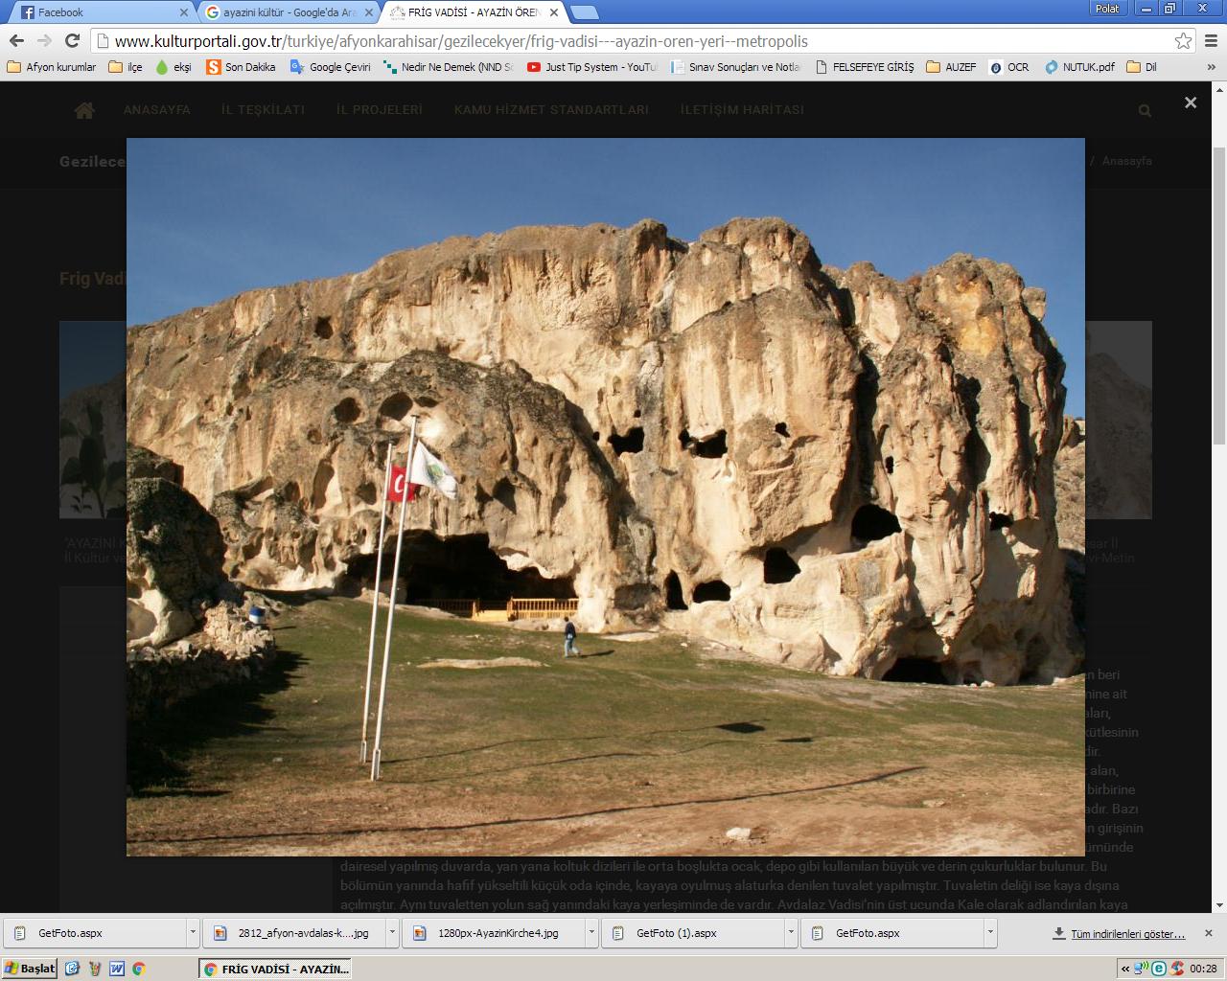1227x981 pixels.
Task: Open dropdown for 2812_afyon-avdalas download
Action: (392, 932)
